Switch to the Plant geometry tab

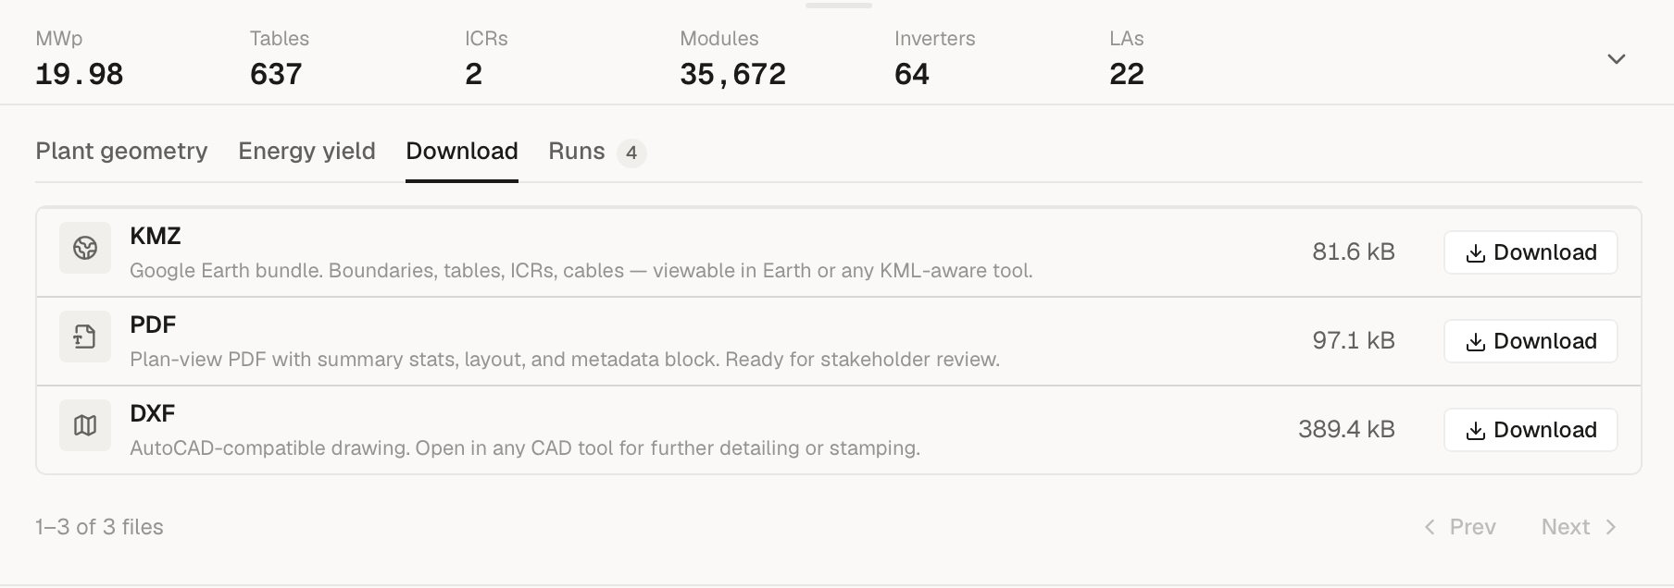pos(121,151)
